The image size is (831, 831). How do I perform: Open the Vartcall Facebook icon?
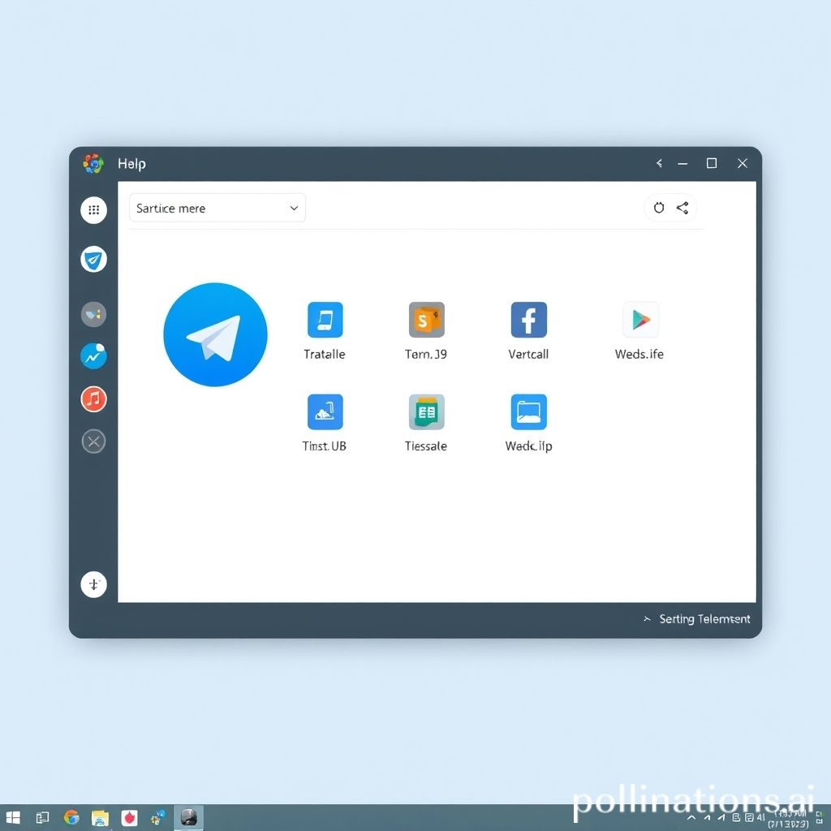[x=529, y=320]
